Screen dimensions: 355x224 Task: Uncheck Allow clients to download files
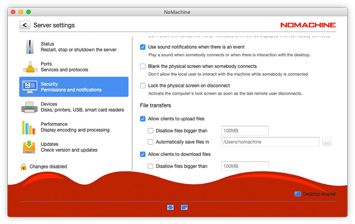143,155
